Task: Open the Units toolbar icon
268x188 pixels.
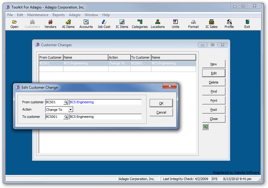Action: (175, 24)
